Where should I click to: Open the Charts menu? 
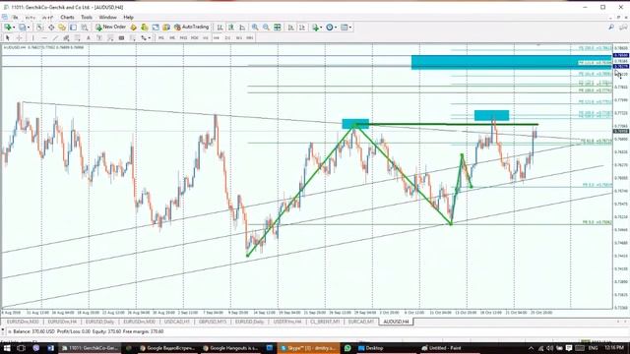click(67, 18)
